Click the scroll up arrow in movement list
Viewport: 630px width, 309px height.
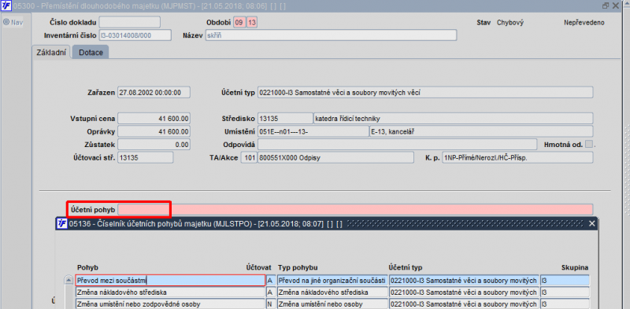[69, 281]
